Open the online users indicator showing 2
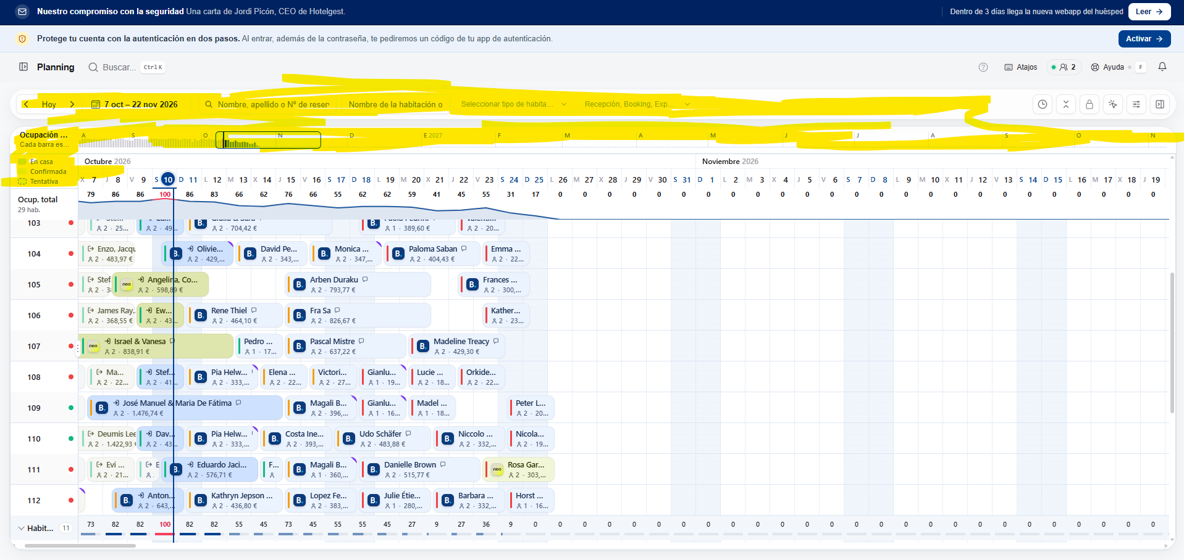This screenshot has height=560, width=1184. (x=1064, y=67)
